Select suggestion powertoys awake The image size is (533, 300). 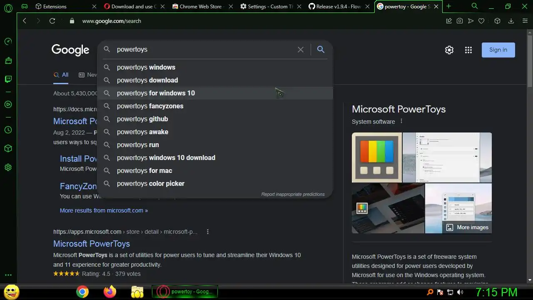tap(215, 132)
